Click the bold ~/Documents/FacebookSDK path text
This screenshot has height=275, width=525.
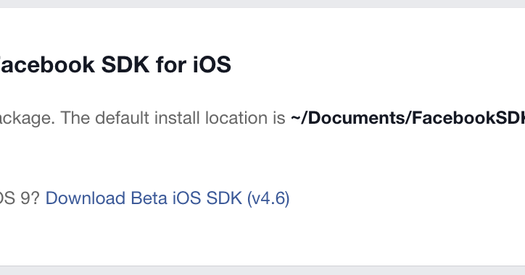pos(408,118)
